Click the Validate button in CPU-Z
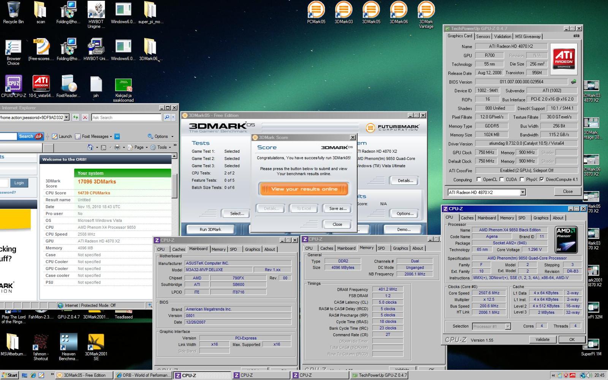This screenshot has height=380, width=608. coord(542,339)
